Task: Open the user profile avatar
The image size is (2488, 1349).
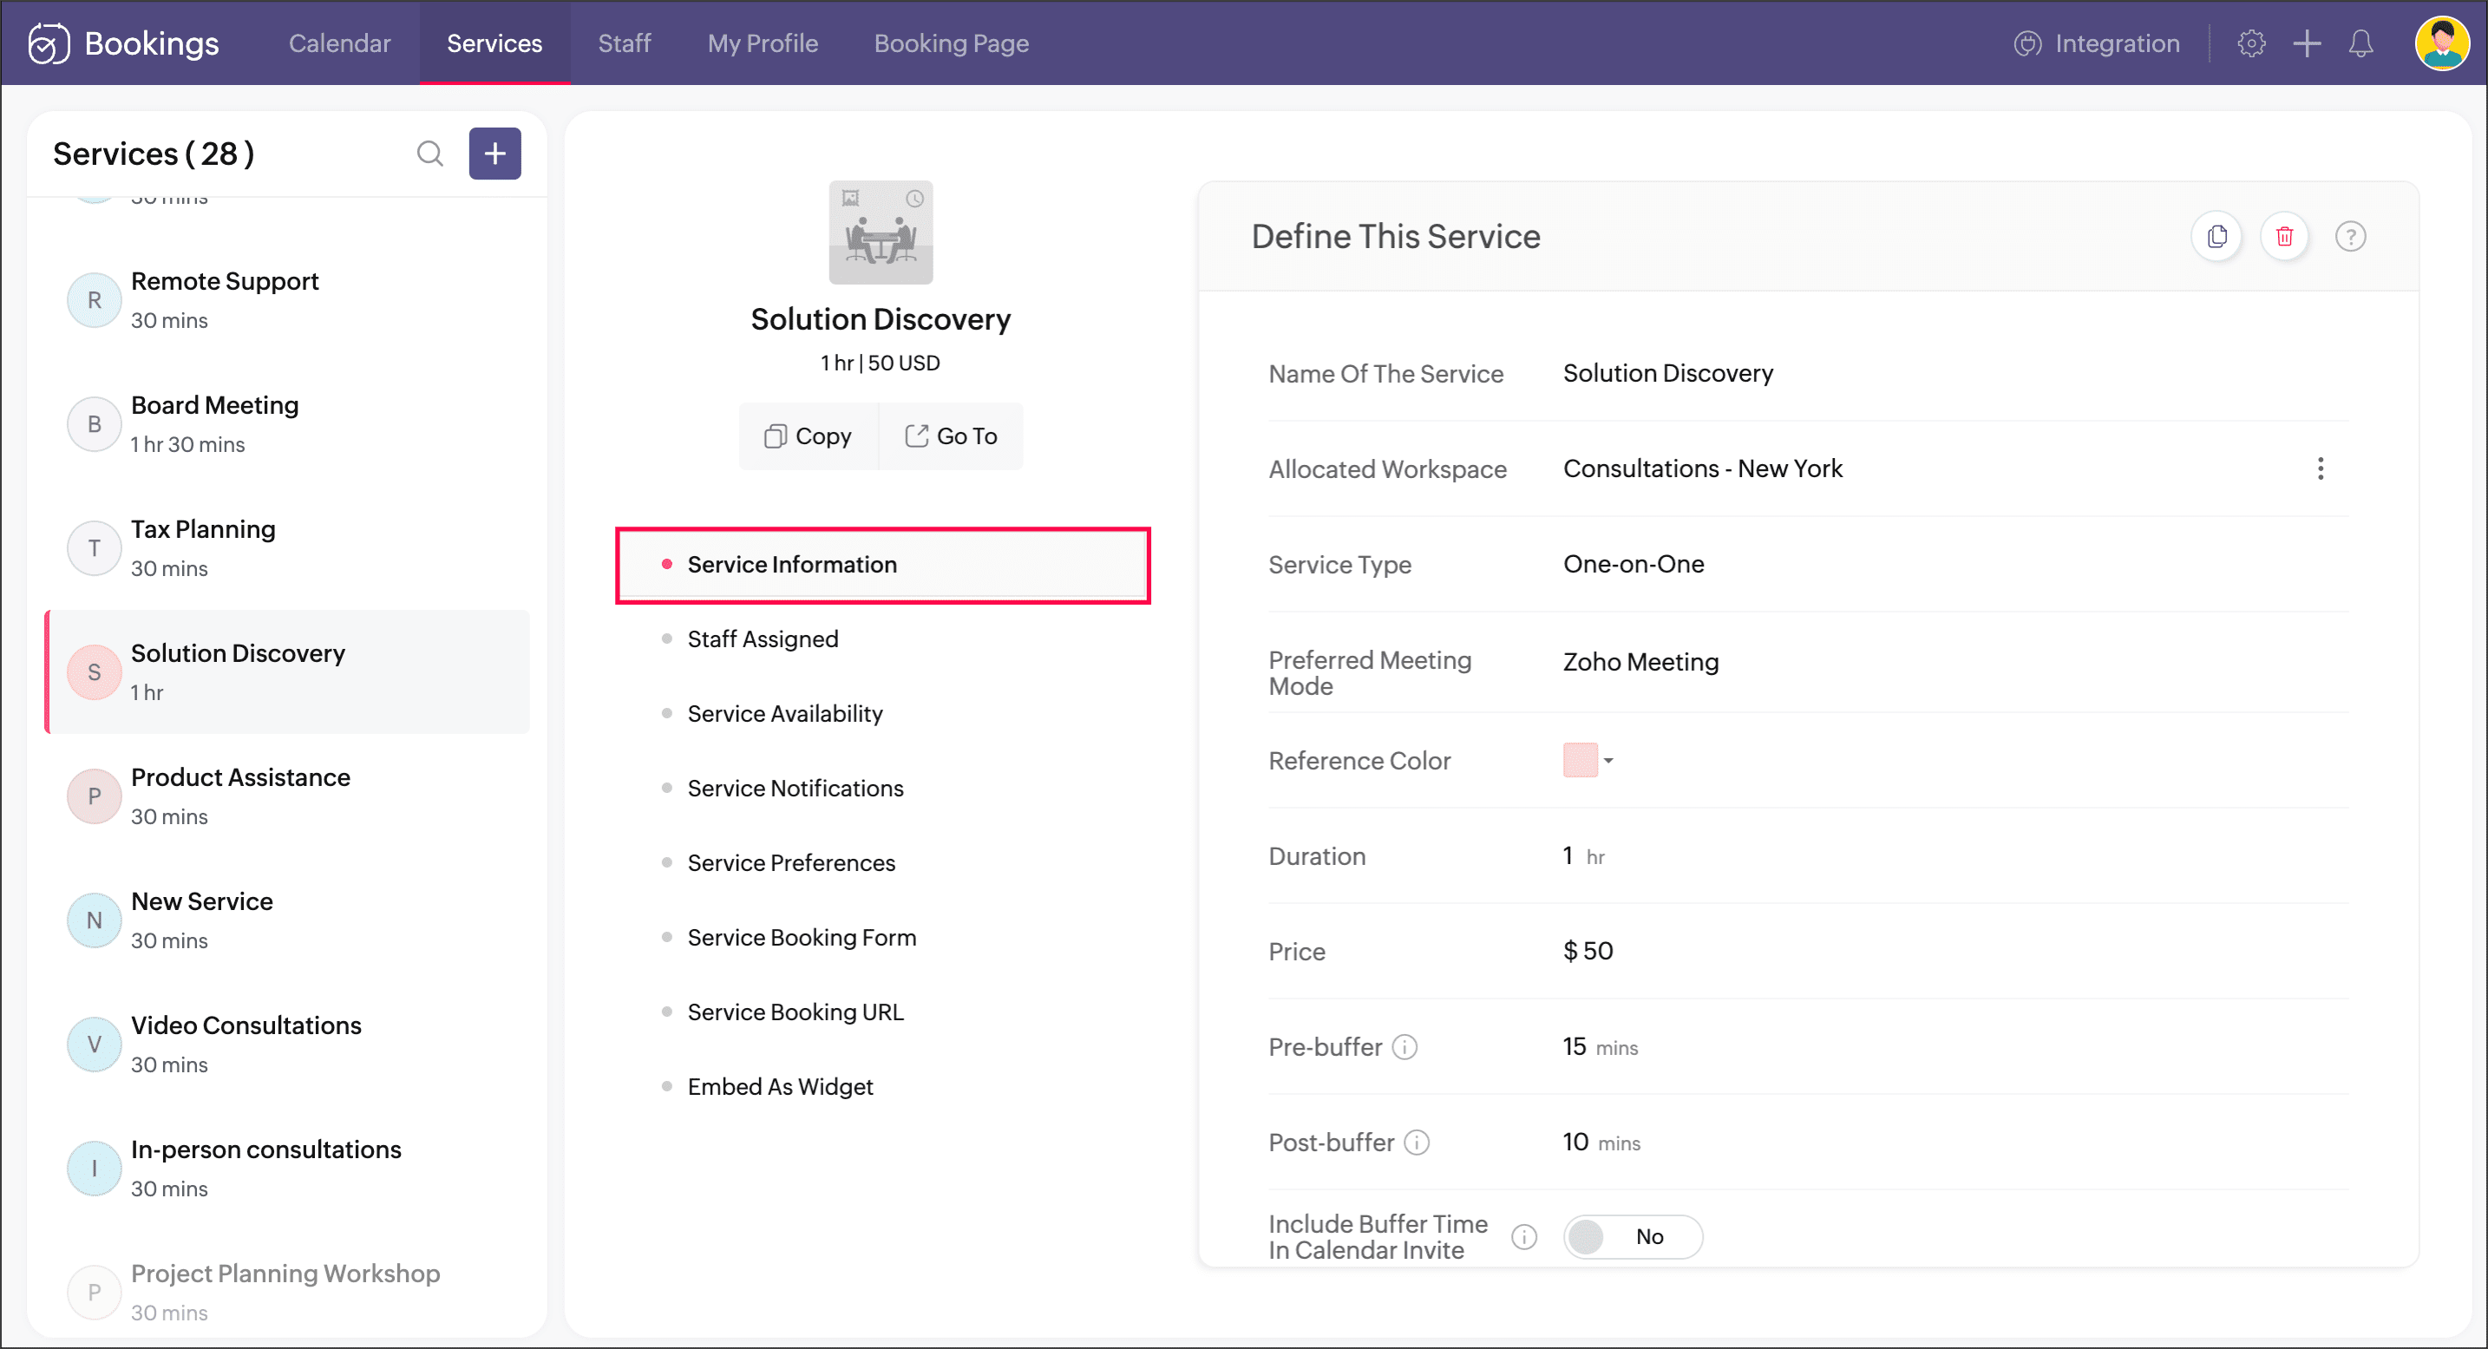Action: point(2442,43)
